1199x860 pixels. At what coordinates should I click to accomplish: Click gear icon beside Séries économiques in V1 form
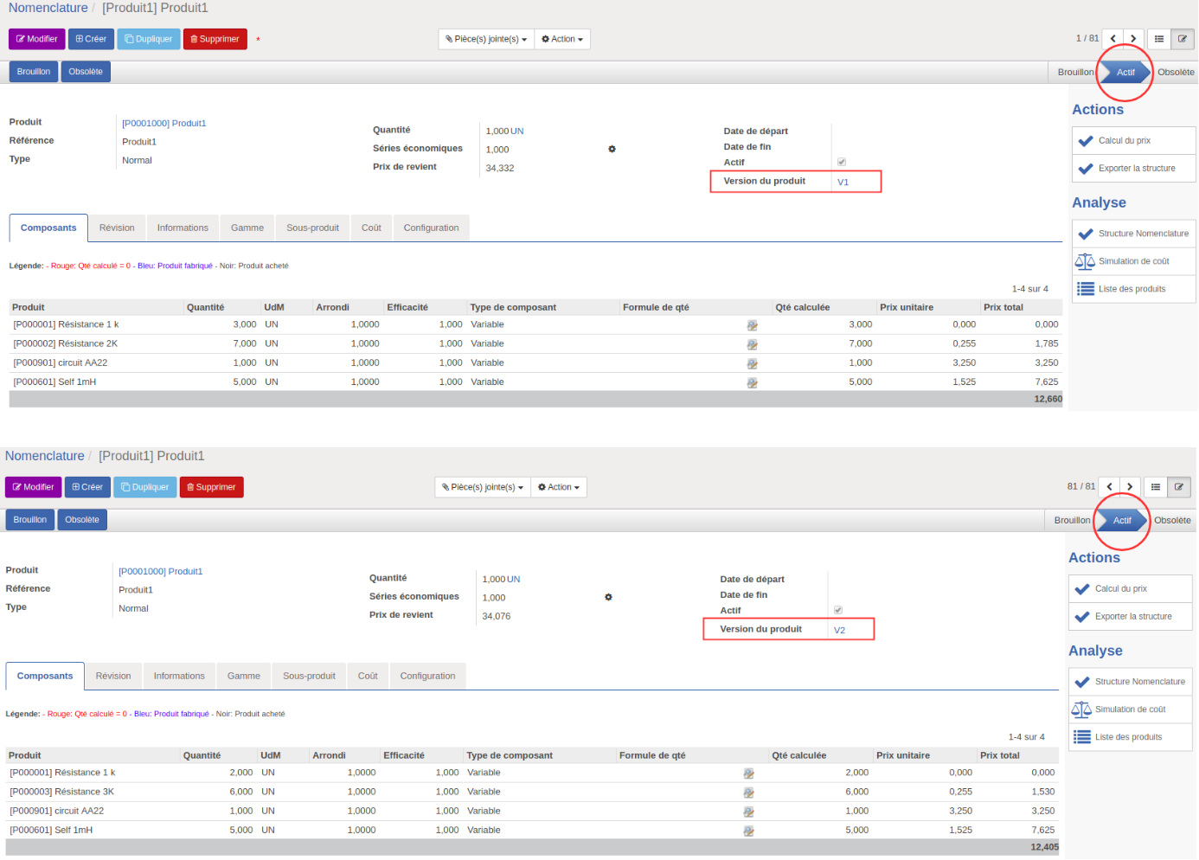click(x=612, y=149)
